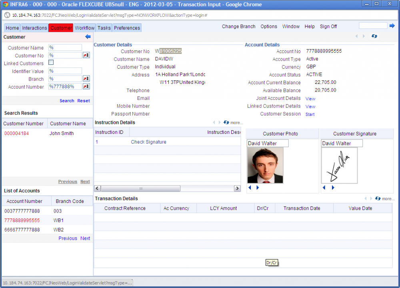The image size is (400, 288).
Task: Click page info icon in address bar
Action: 7,15
